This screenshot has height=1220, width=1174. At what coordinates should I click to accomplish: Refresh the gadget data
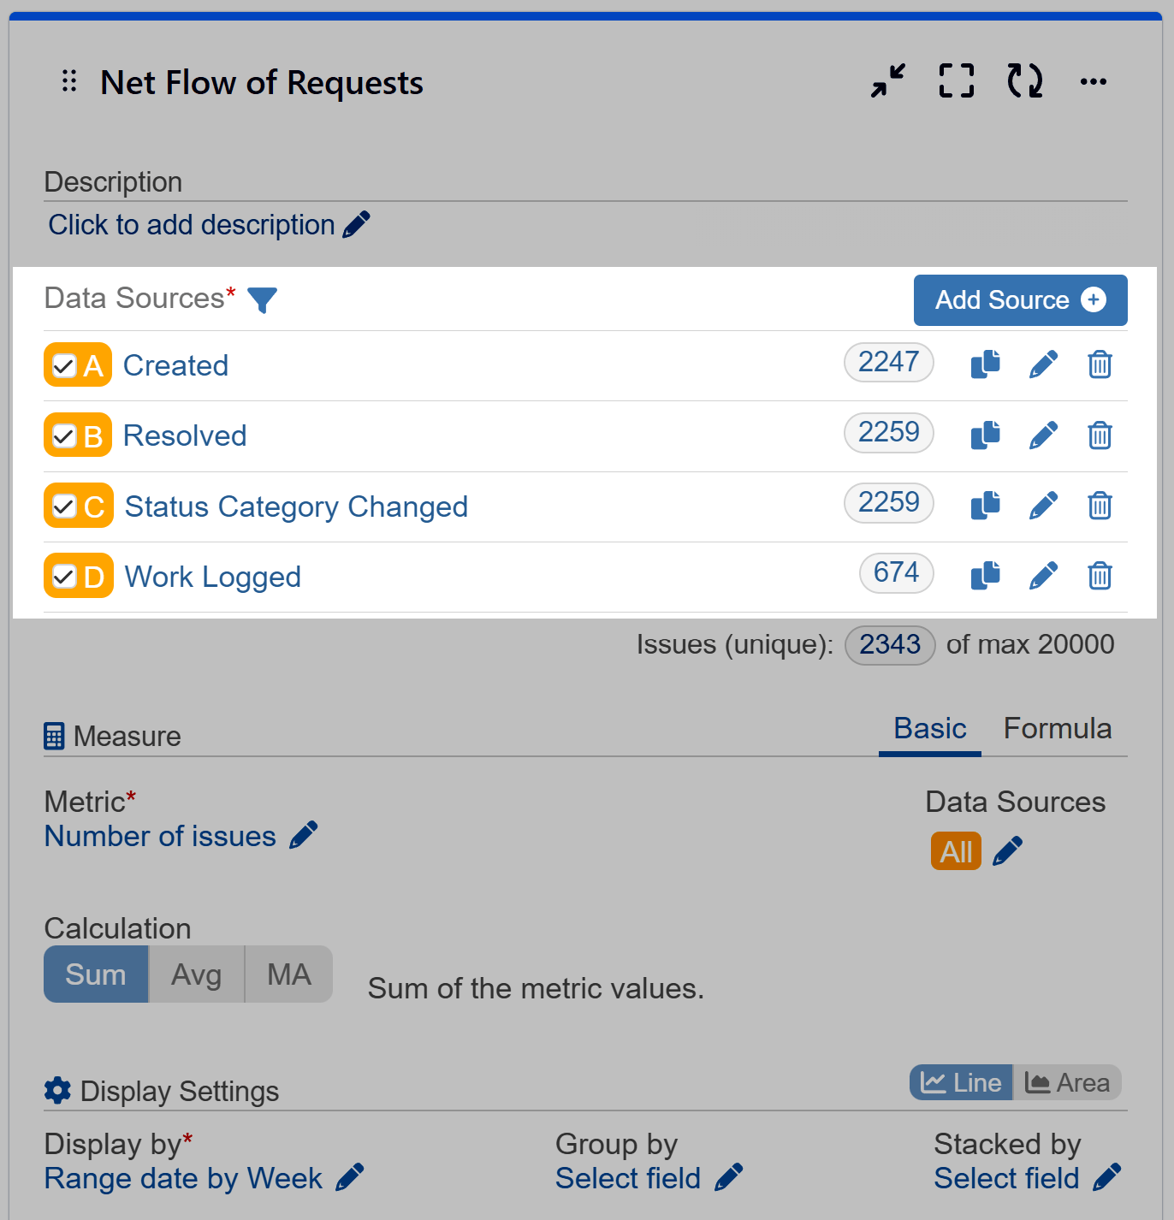pos(1024,82)
